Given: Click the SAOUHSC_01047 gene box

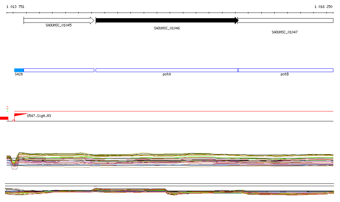Looking at the screenshot, I should click(x=285, y=20).
